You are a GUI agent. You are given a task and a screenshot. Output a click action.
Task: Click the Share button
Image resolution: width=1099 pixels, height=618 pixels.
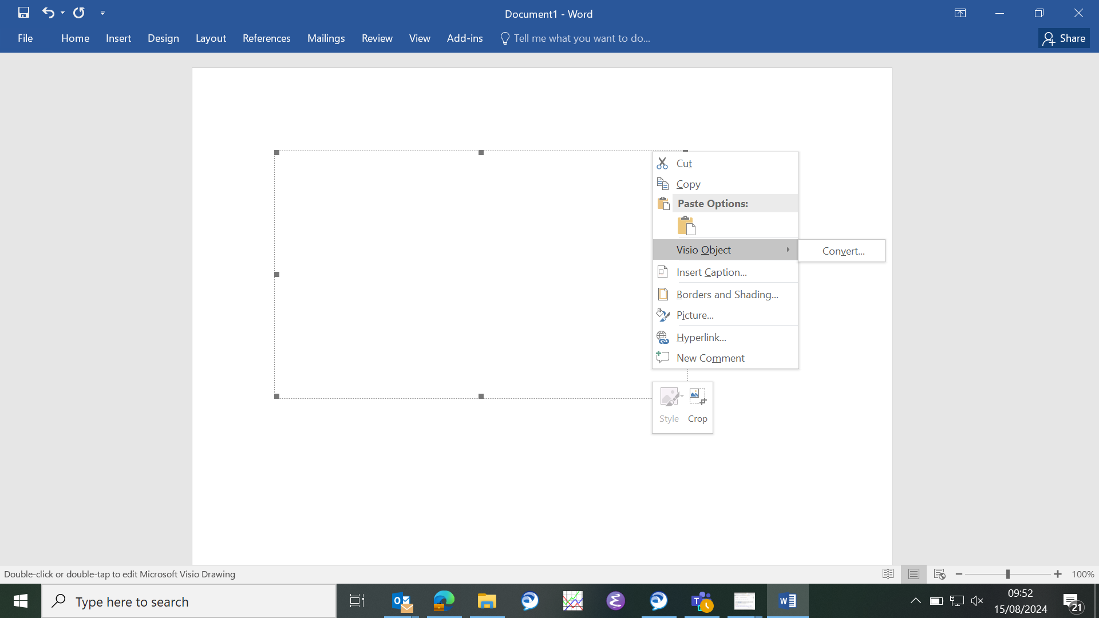[1064, 38]
